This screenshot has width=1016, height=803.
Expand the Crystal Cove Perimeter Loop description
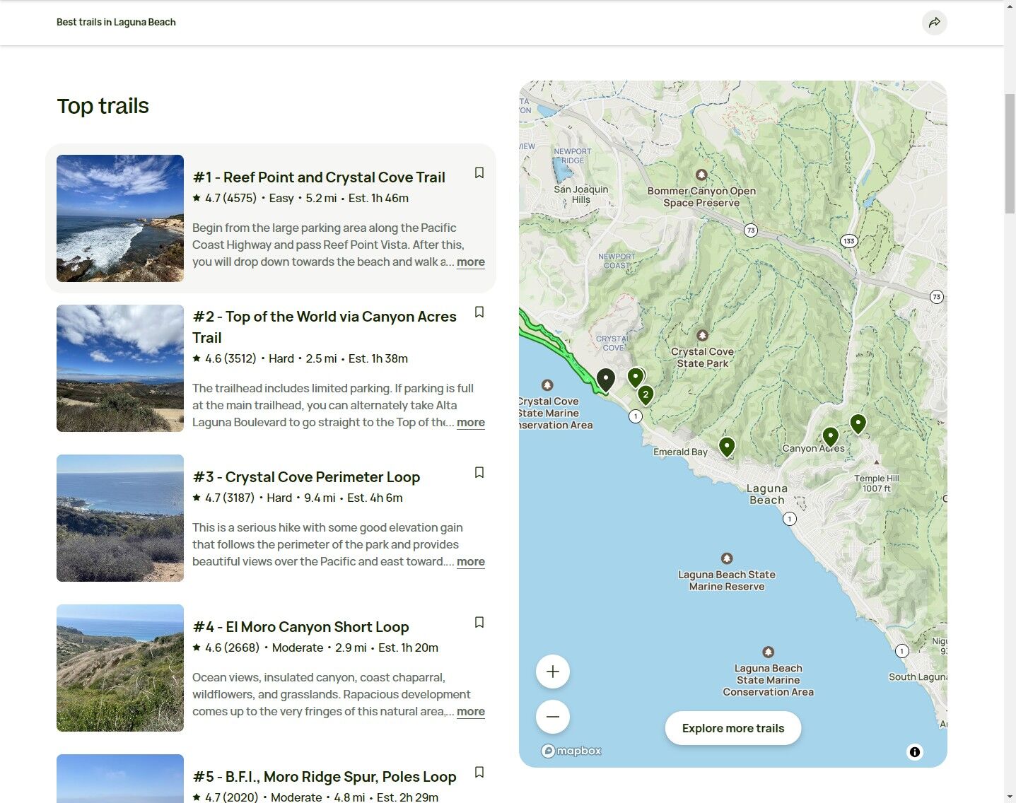[471, 562]
